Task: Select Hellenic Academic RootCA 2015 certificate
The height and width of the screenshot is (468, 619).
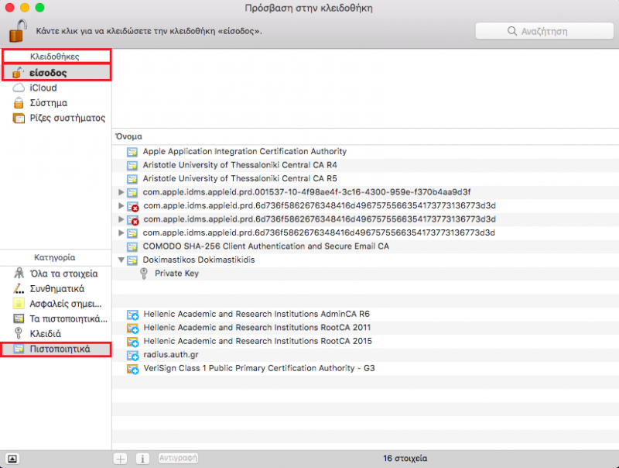Action: click(365, 341)
